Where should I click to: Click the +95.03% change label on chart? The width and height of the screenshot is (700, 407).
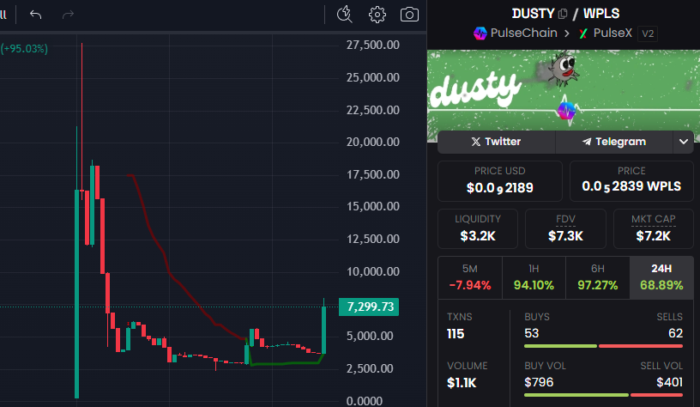[24, 49]
